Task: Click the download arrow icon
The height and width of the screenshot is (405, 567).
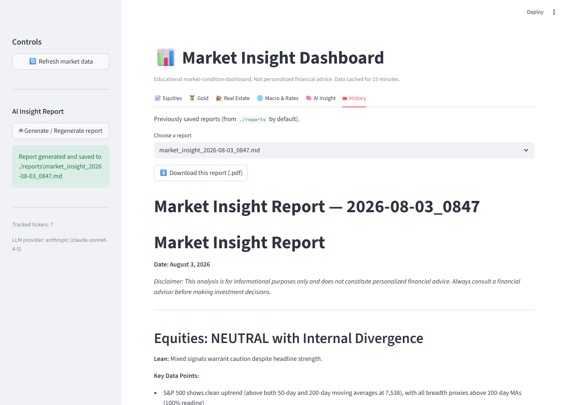Action: tap(164, 173)
